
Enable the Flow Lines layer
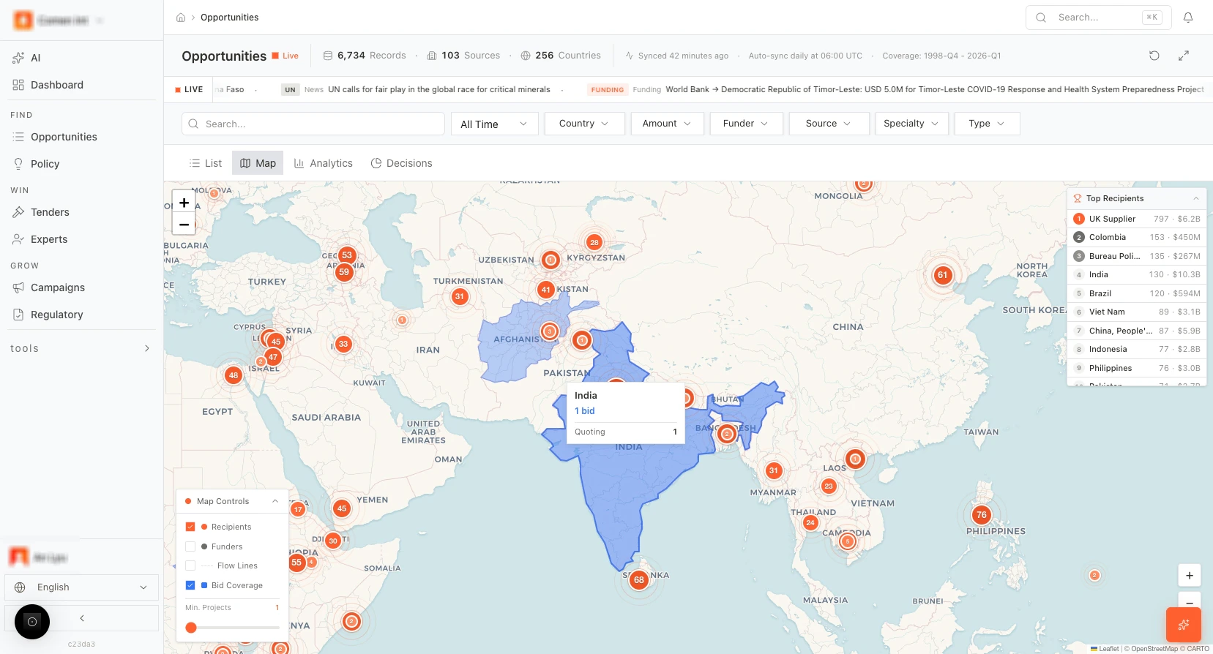tap(190, 565)
